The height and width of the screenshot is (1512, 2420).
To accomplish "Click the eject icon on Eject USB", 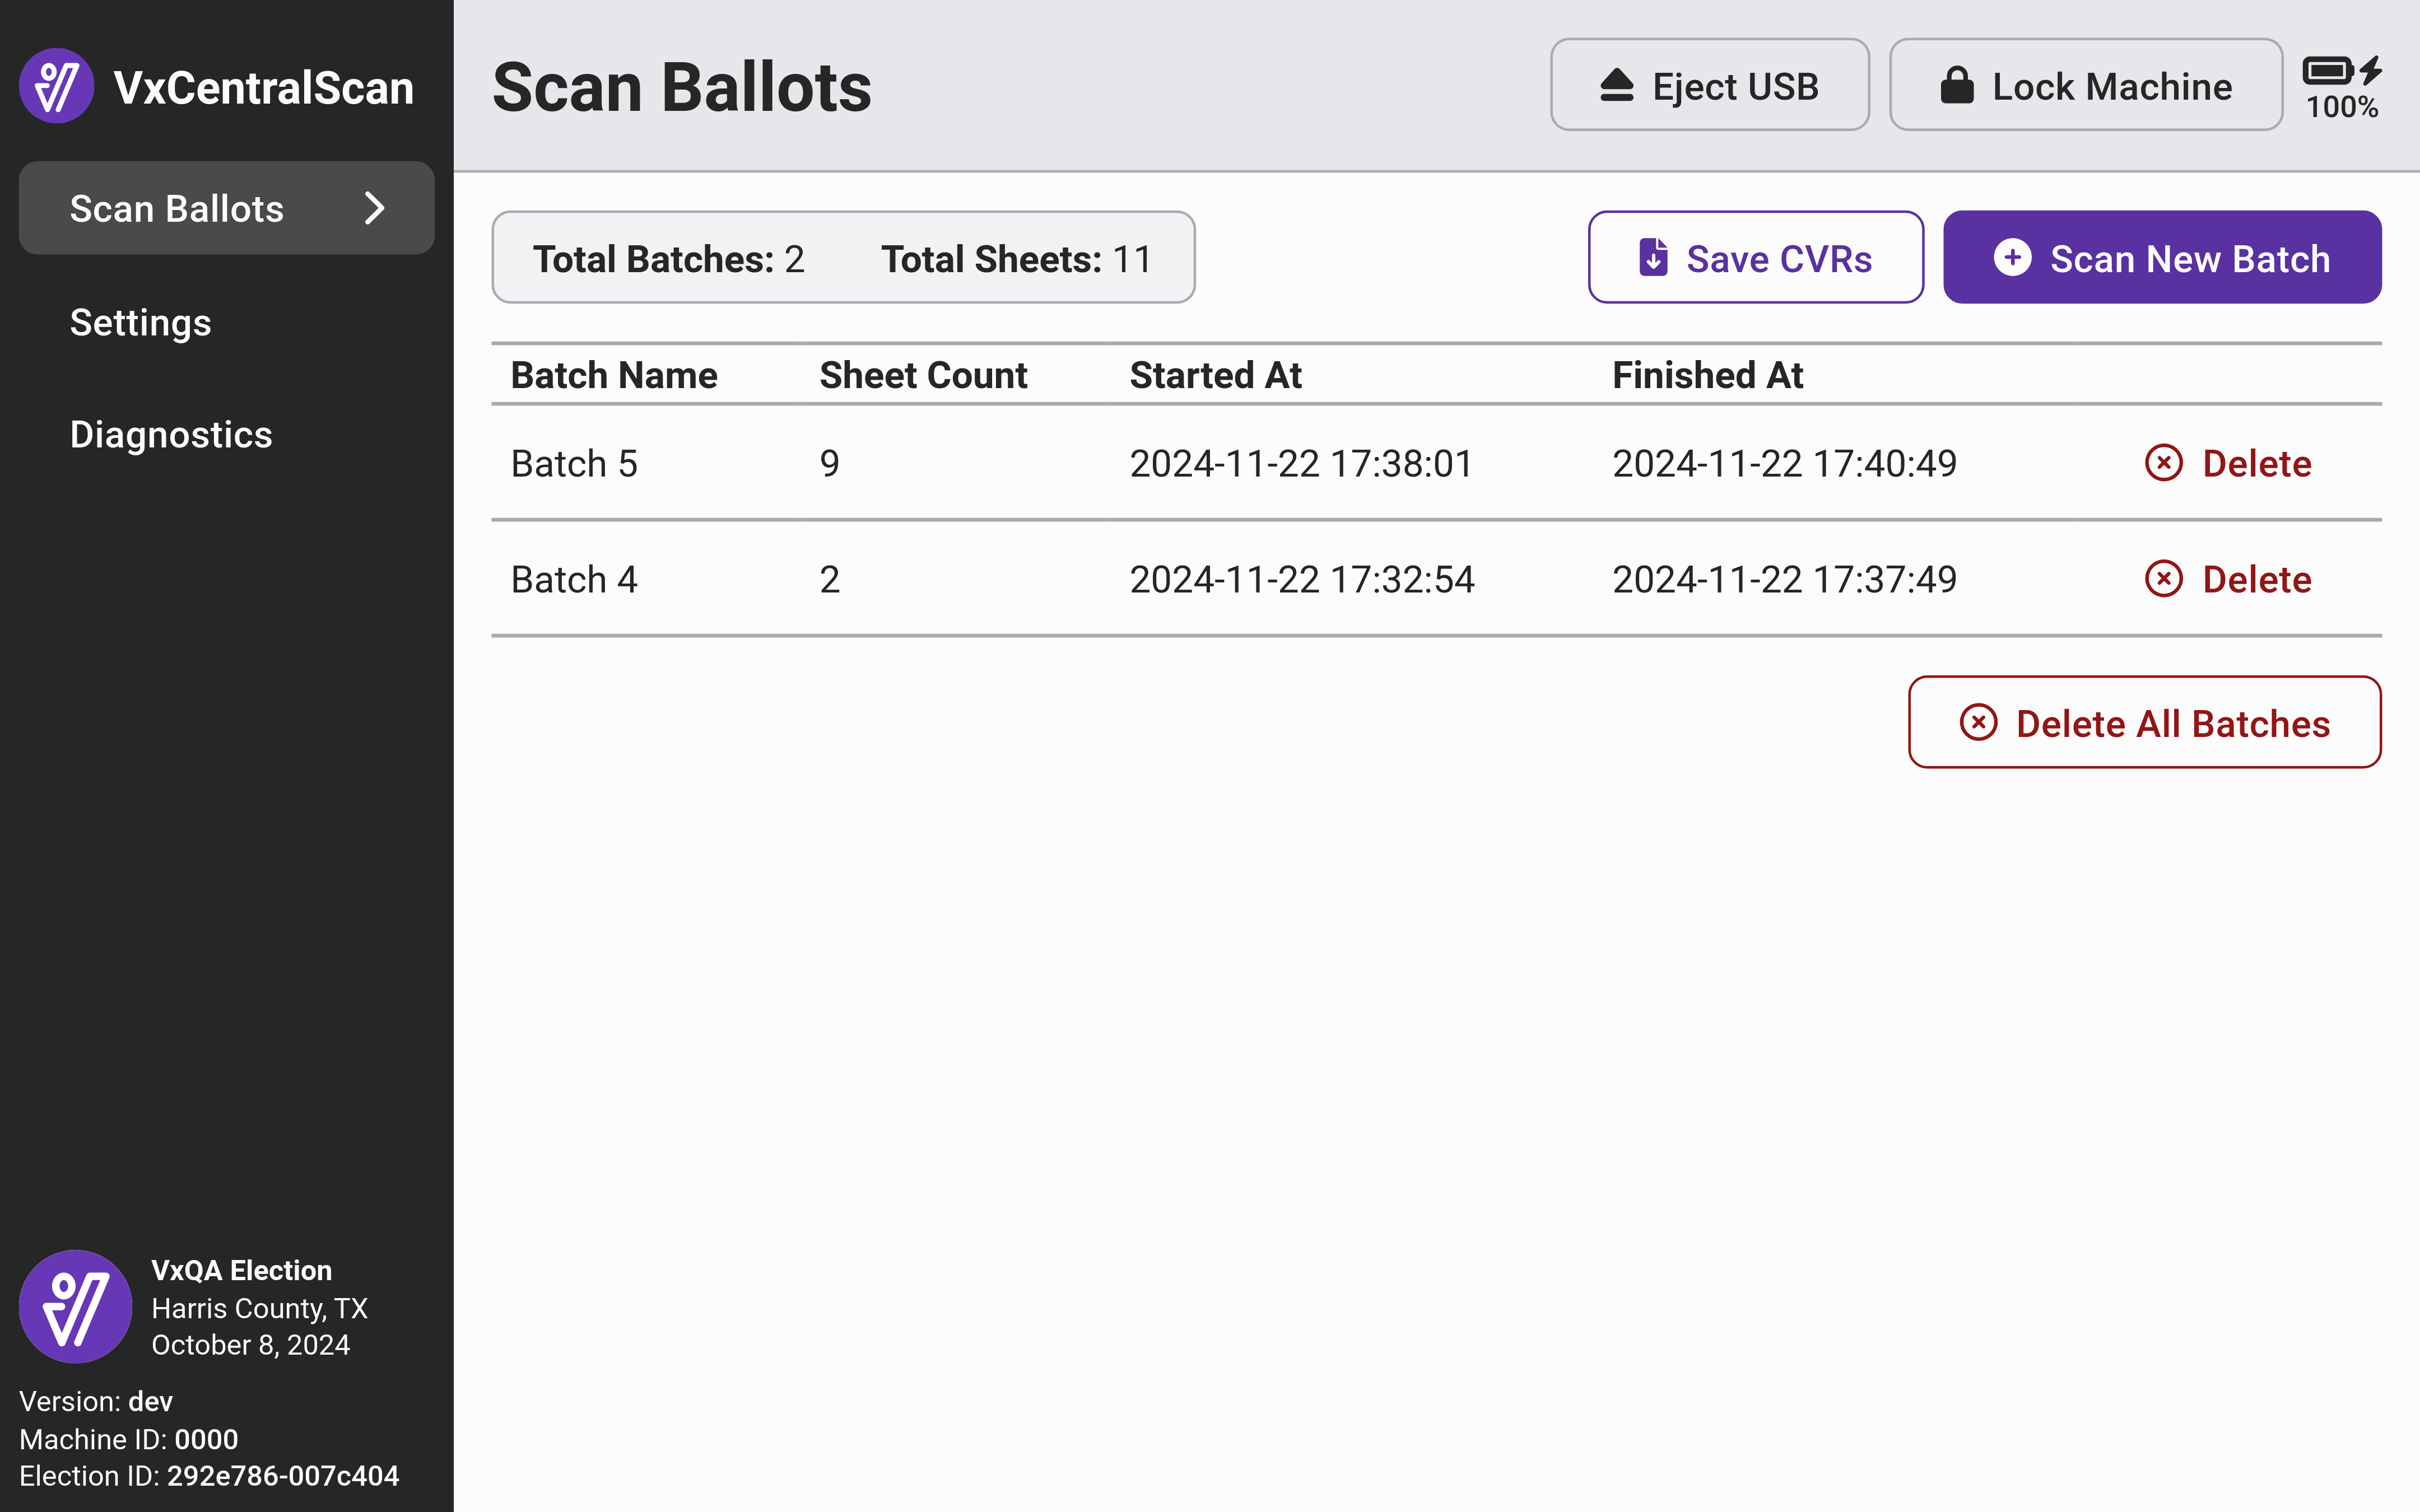I will click(x=1616, y=86).
